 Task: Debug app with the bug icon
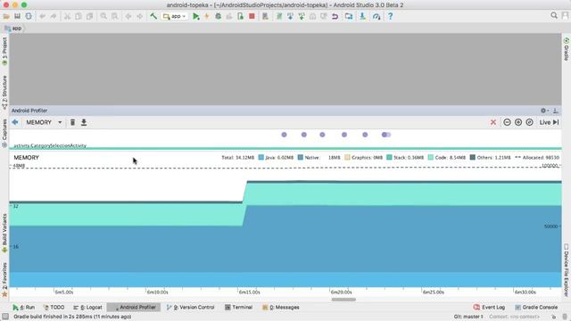[218, 16]
